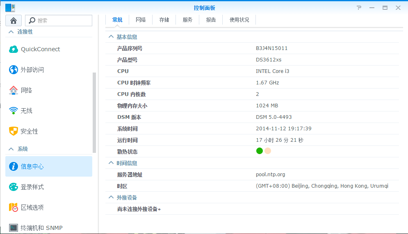Click the 安全性 shield icon
408x234 pixels.
coord(14,131)
